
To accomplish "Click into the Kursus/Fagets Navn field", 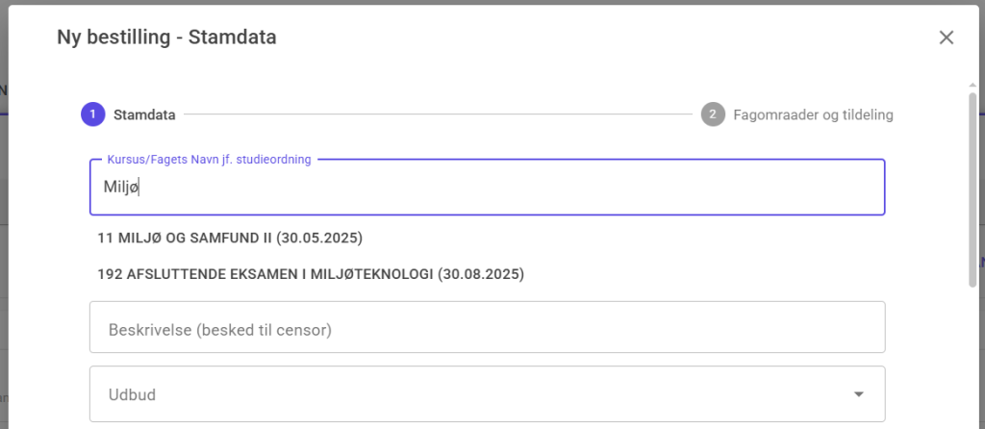I will pyautogui.click(x=487, y=187).
